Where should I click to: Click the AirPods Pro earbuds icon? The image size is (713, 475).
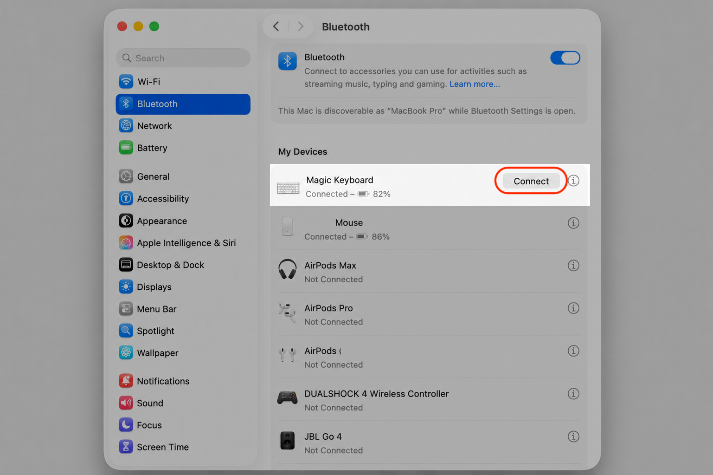287,312
